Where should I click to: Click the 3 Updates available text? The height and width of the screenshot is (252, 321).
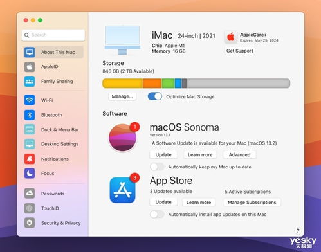(x=171, y=191)
